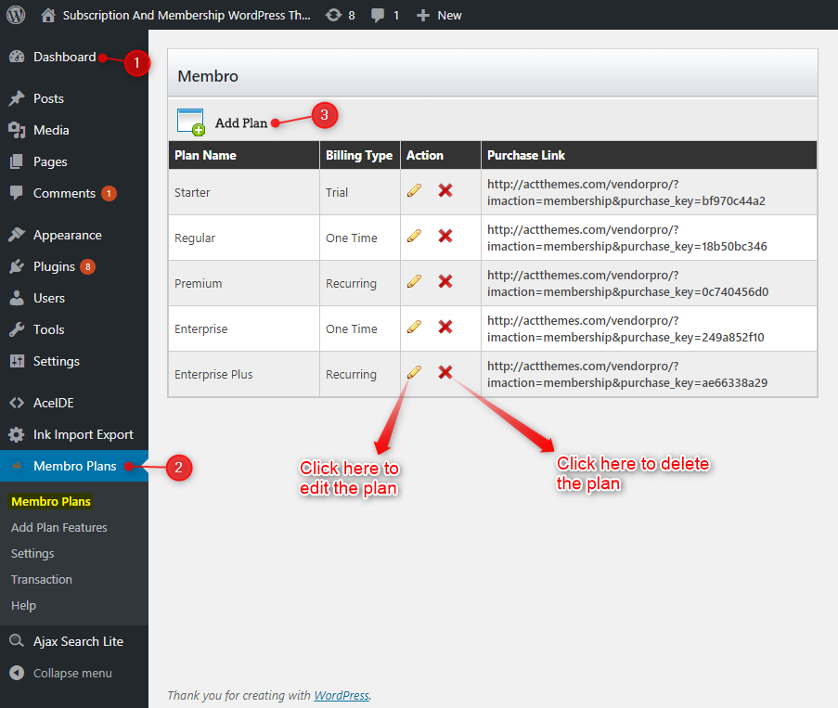Click the Trial billing type cell

pyautogui.click(x=360, y=192)
